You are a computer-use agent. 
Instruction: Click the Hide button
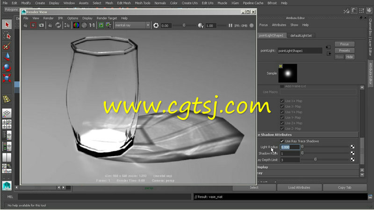349,57
